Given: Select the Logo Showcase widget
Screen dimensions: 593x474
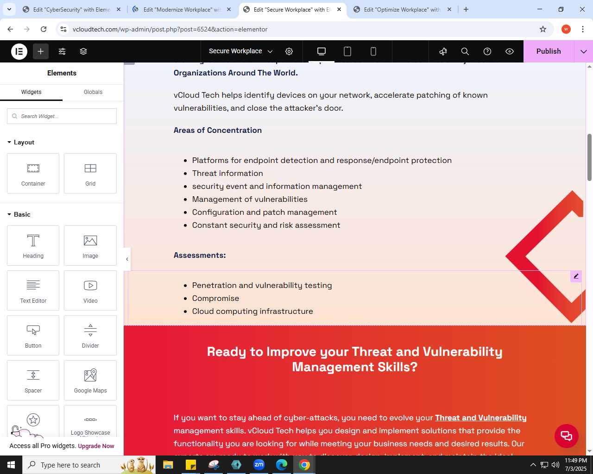Looking at the screenshot, I should click(x=90, y=421).
